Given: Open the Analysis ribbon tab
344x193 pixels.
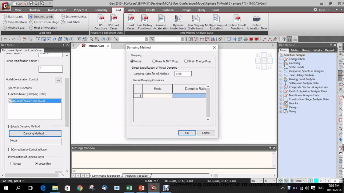Looking at the screenshot, I should (x=133, y=10).
